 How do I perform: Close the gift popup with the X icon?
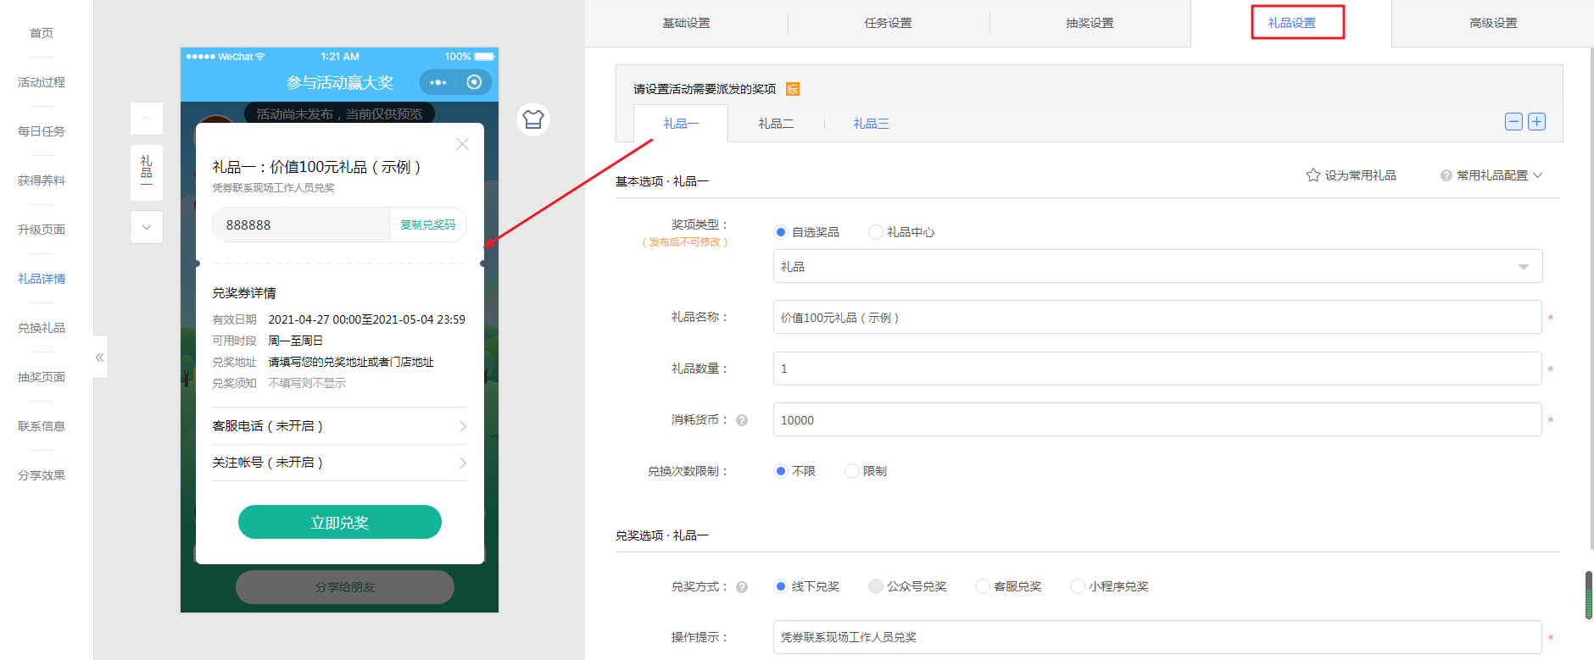pos(462,144)
